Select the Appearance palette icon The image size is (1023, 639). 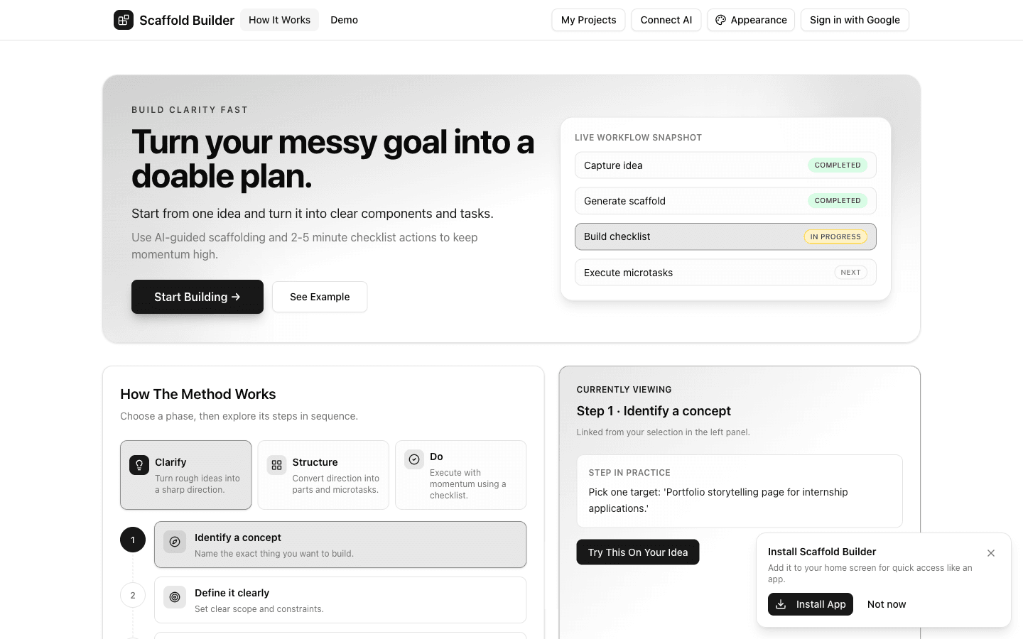[720, 20]
